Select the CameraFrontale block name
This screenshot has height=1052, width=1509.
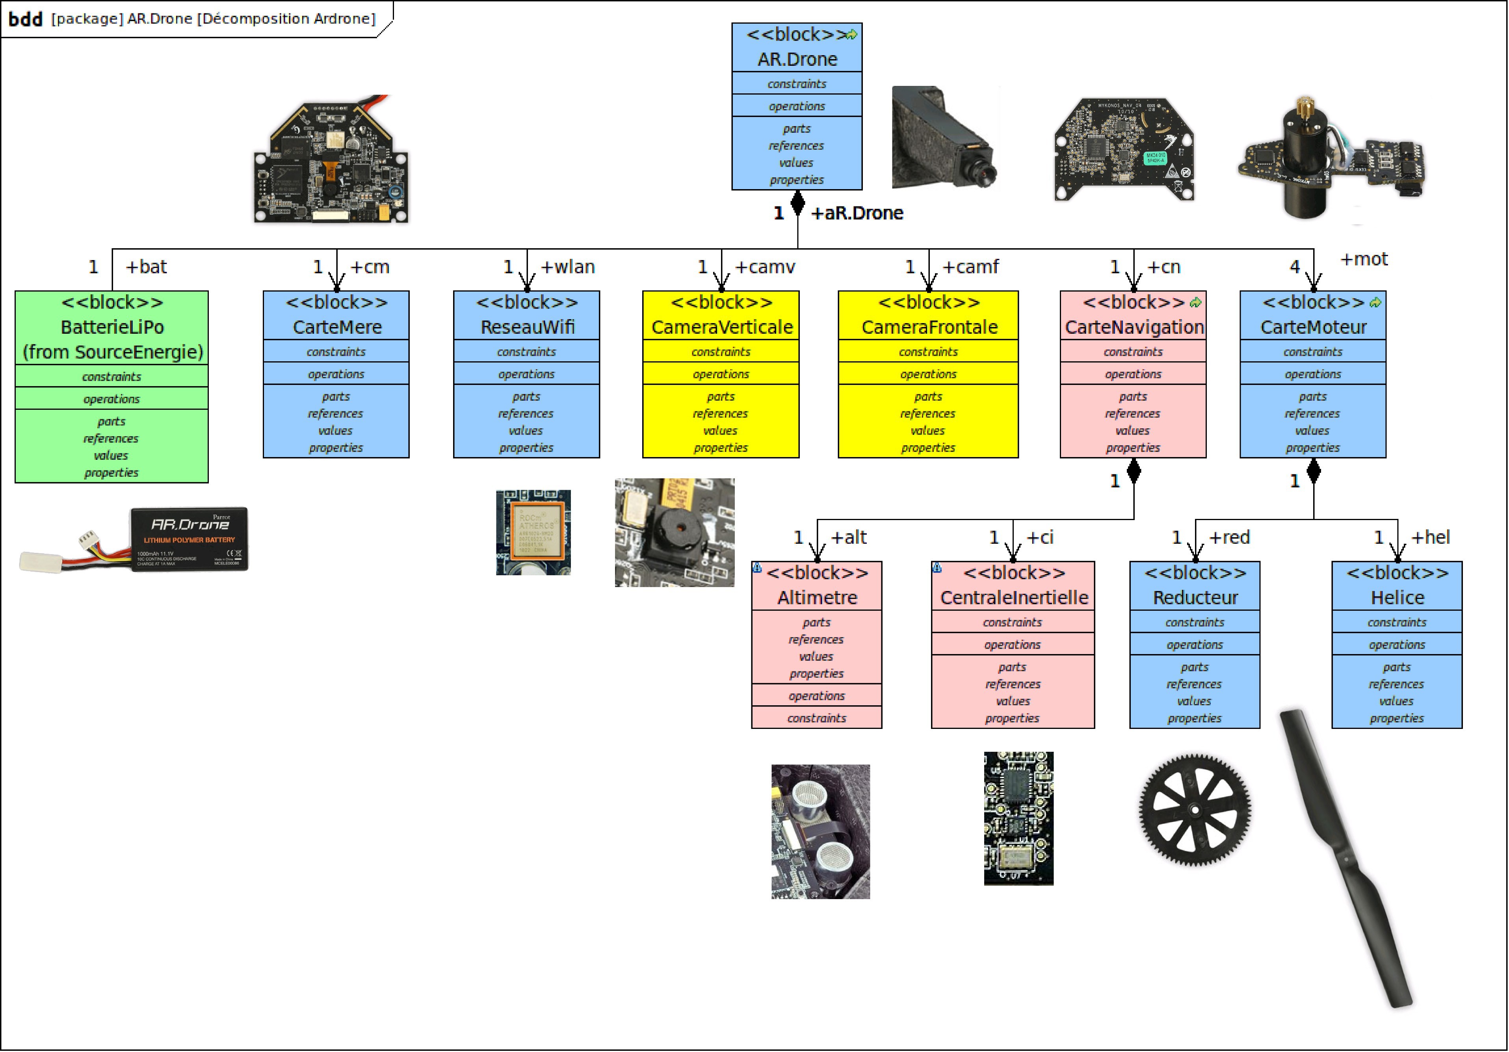point(929,327)
